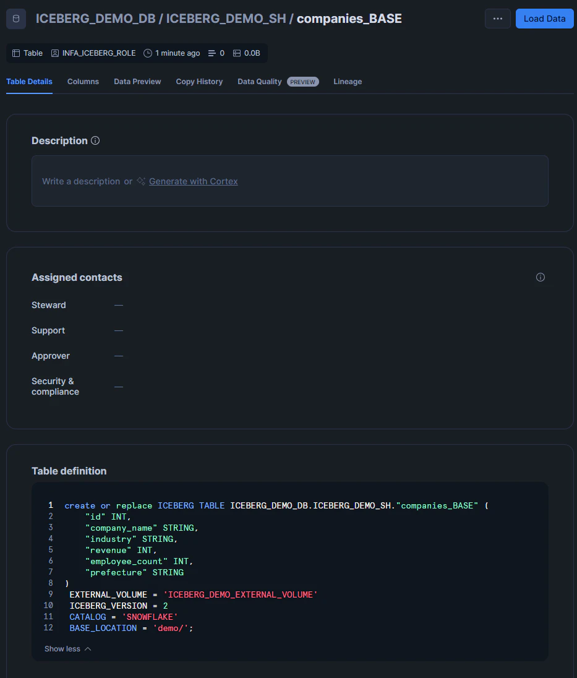Click 'ICEBERG_DEMO_EXTERNAL_VOLUME' string in code
The width and height of the screenshot is (577, 678).
(241, 594)
